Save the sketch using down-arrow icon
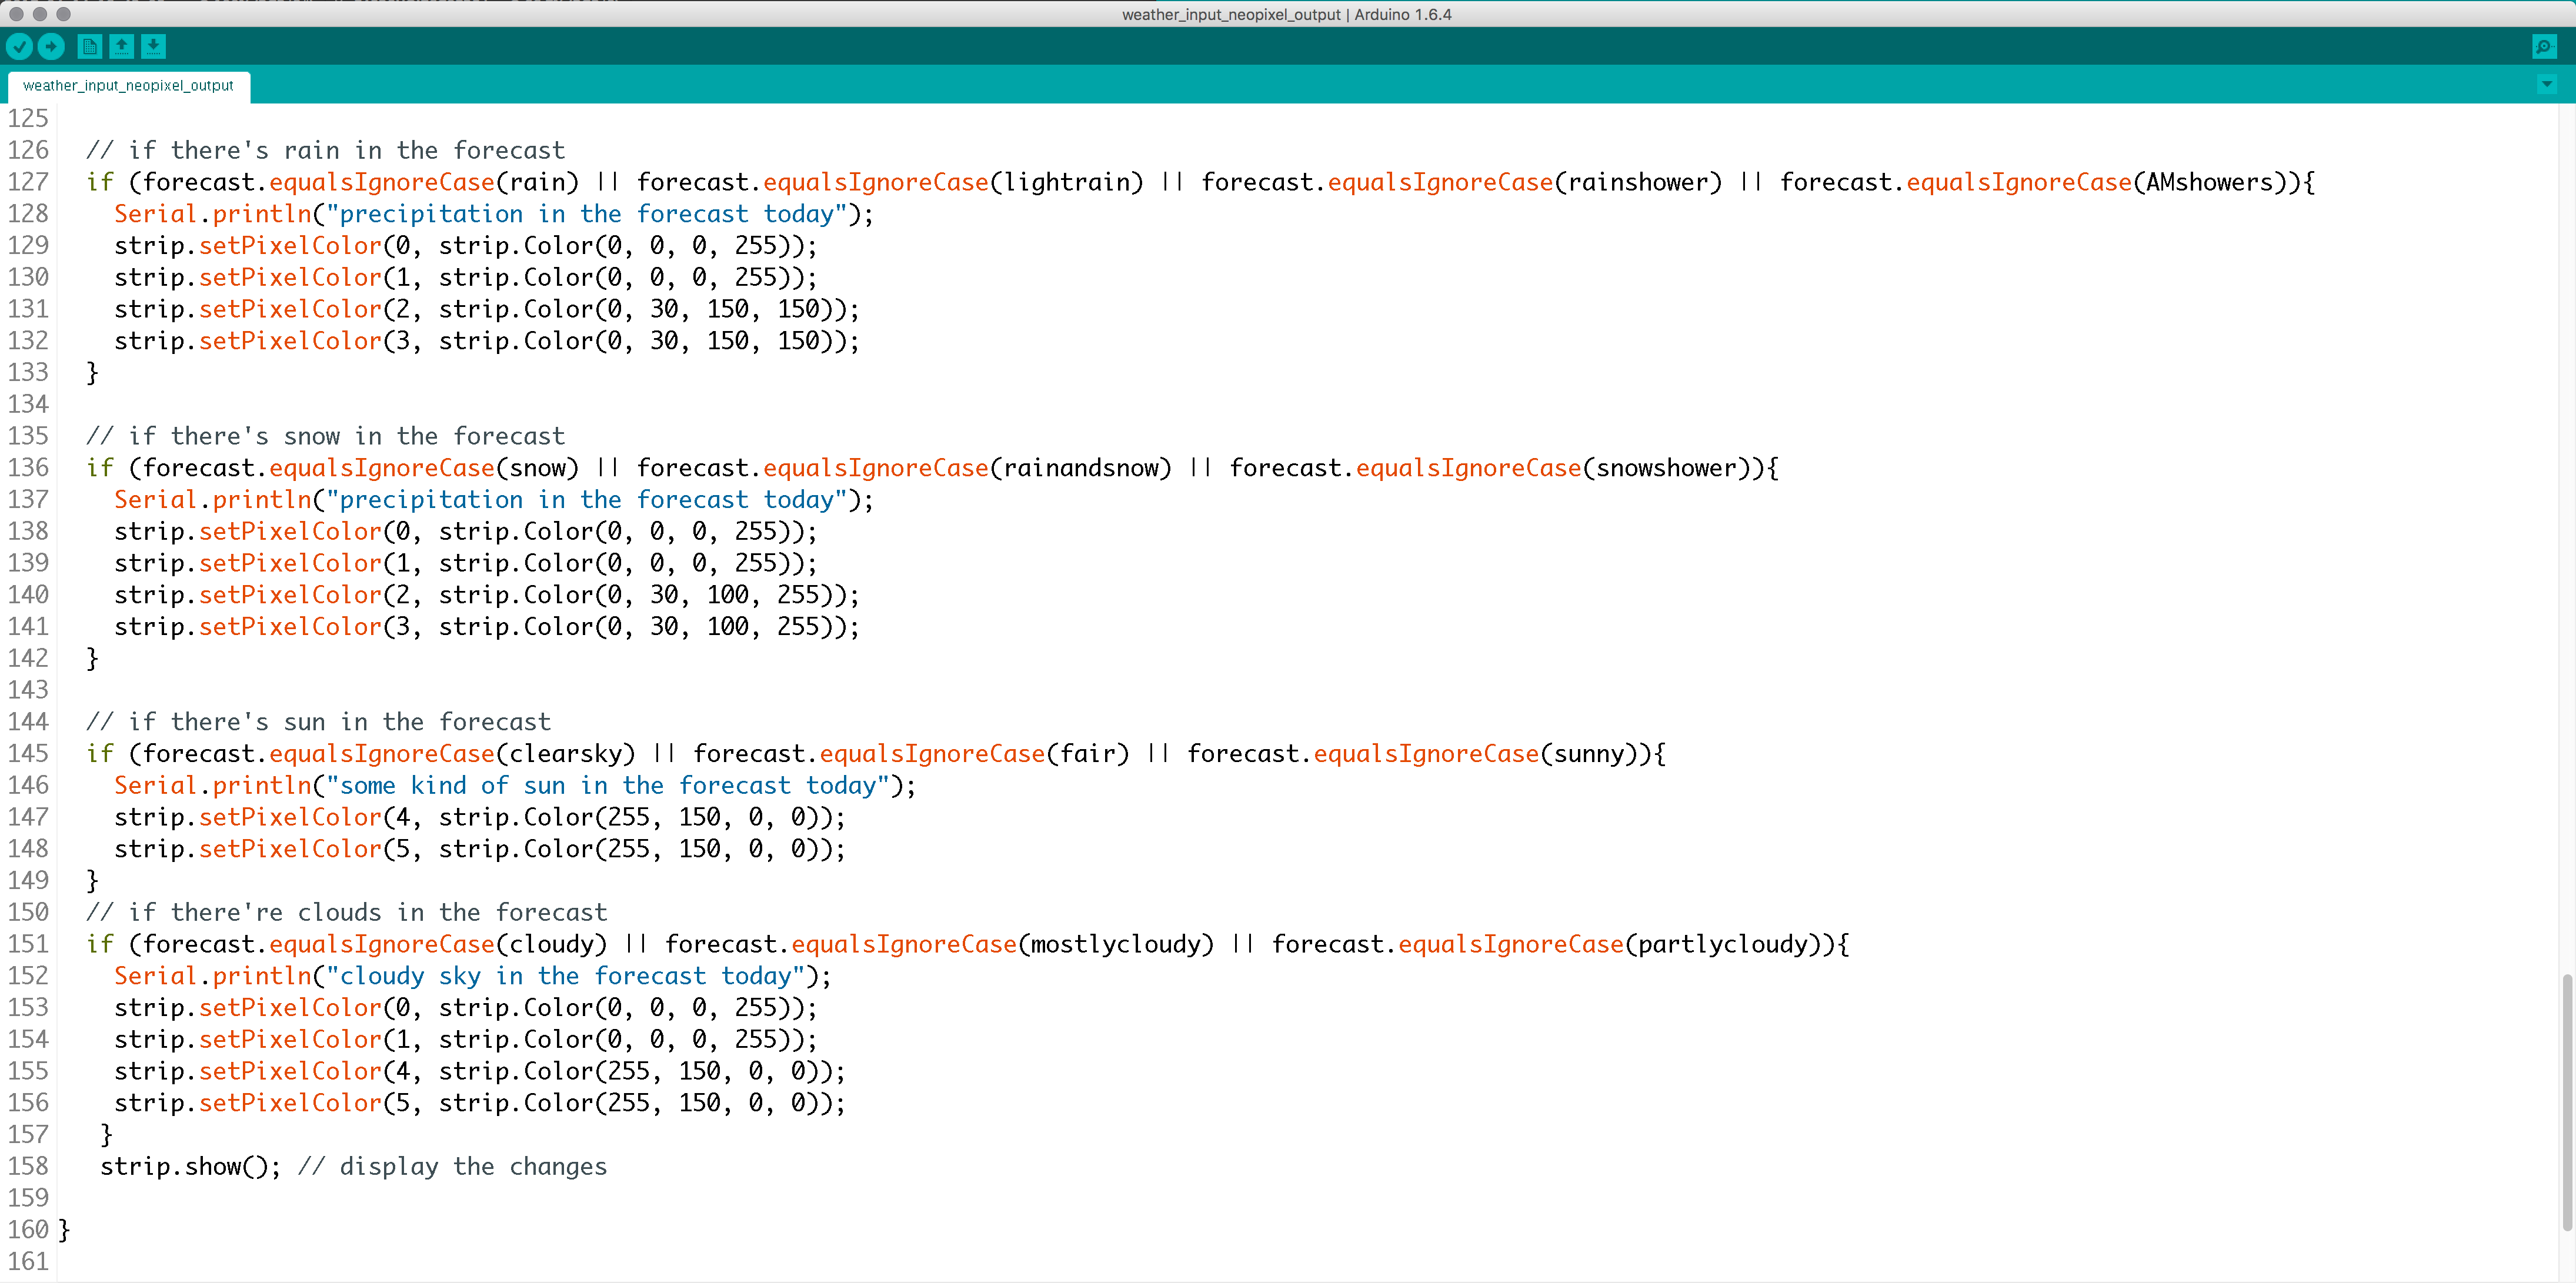The height and width of the screenshot is (1283, 2576). [x=153, y=46]
